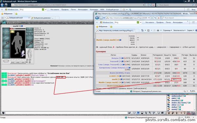Open the Безопасность dropdown menu
This screenshot has width=197, height=123.
pos(179,31)
